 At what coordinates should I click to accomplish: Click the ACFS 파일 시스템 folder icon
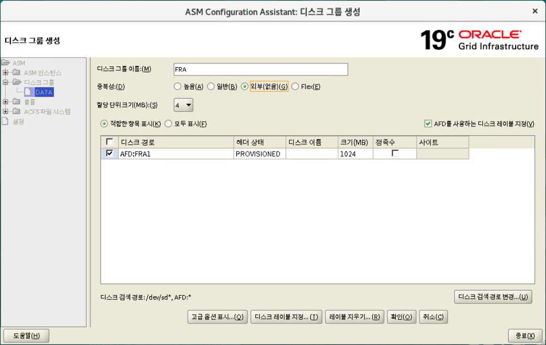(16, 111)
